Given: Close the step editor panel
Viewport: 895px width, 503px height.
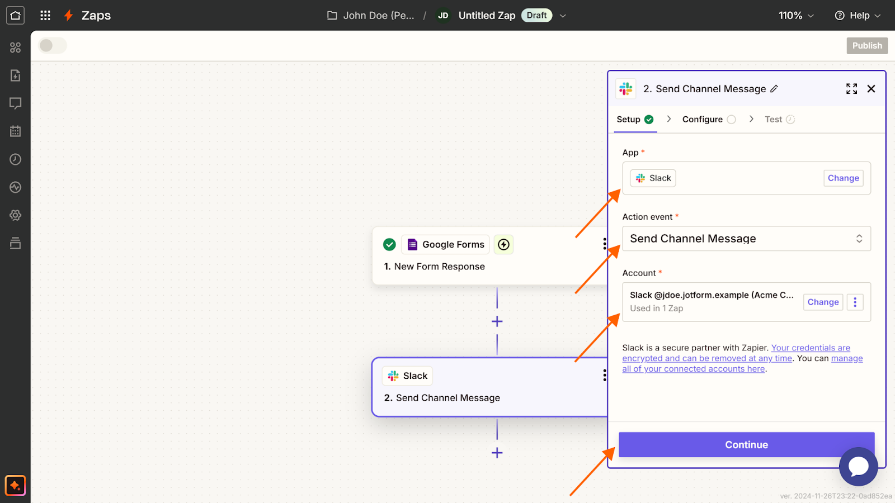Looking at the screenshot, I should [x=871, y=89].
